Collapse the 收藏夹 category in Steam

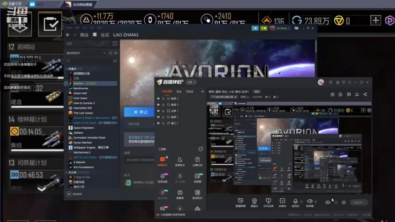tap(67, 69)
